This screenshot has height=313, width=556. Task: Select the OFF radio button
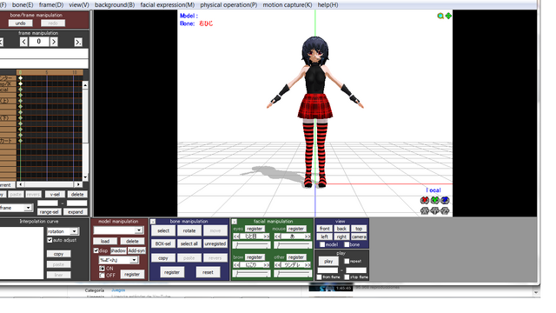pos(103,276)
